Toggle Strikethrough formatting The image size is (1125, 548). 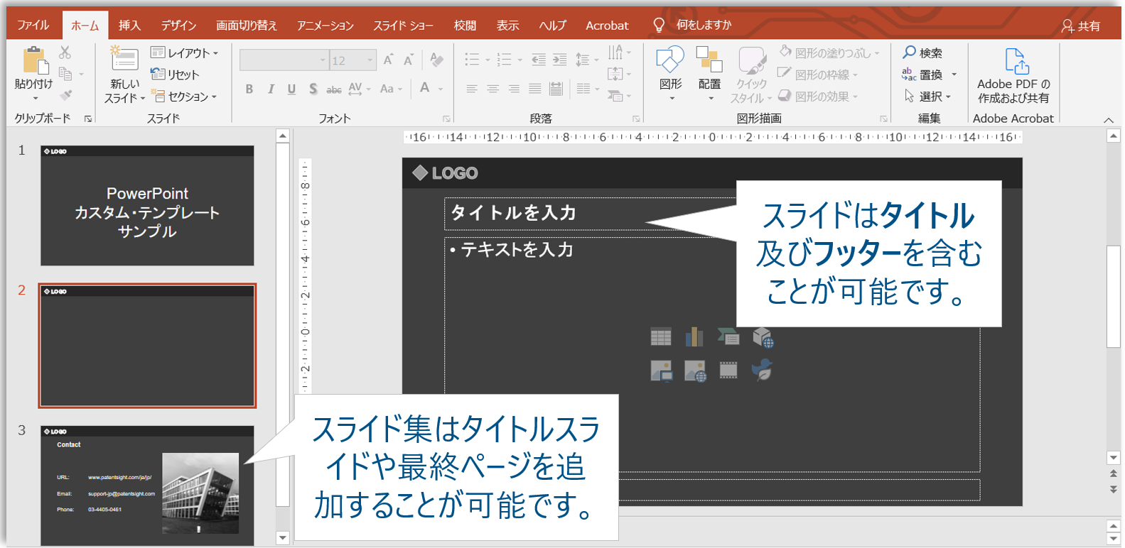pos(334,89)
